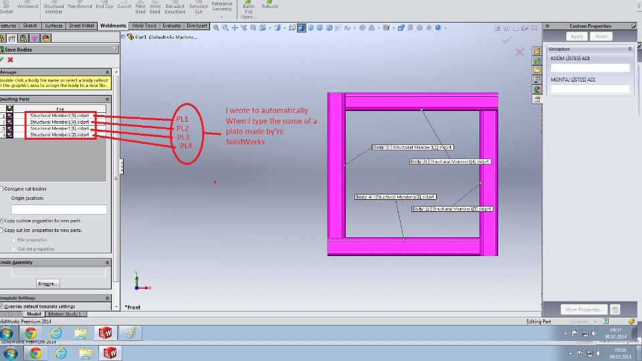The image size is (642, 361).
Task: Open the View Palette task pane icon
Action: (x=537, y=80)
